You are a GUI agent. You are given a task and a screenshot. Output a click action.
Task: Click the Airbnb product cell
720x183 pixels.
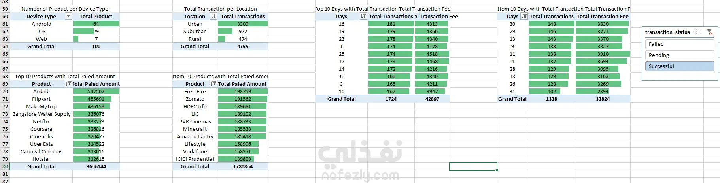click(41, 91)
